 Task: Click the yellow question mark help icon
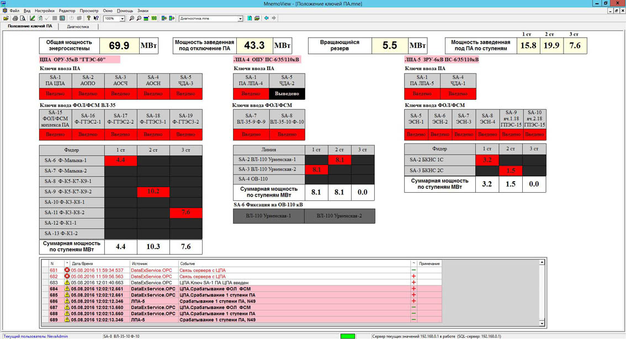tap(89, 18)
